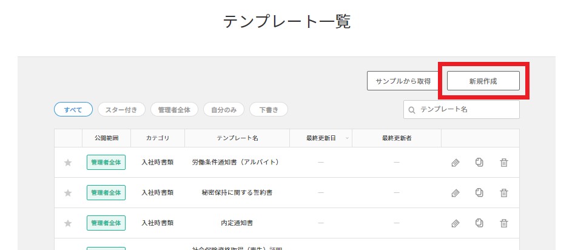This screenshot has height=250, width=575.
Task: Star the 労働条件通知書（アルバイト） template
Action: pyautogui.click(x=68, y=163)
